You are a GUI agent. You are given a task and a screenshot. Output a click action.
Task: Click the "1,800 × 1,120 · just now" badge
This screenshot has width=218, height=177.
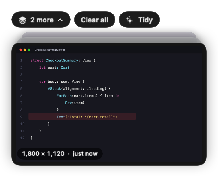[x=60, y=154]
